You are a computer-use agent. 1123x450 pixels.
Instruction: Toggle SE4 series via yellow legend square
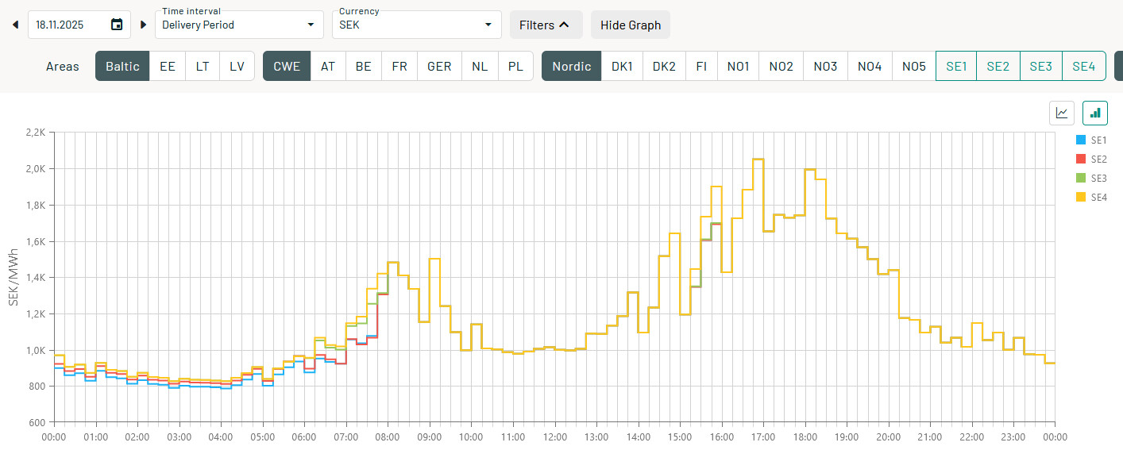click(1079, 198)
